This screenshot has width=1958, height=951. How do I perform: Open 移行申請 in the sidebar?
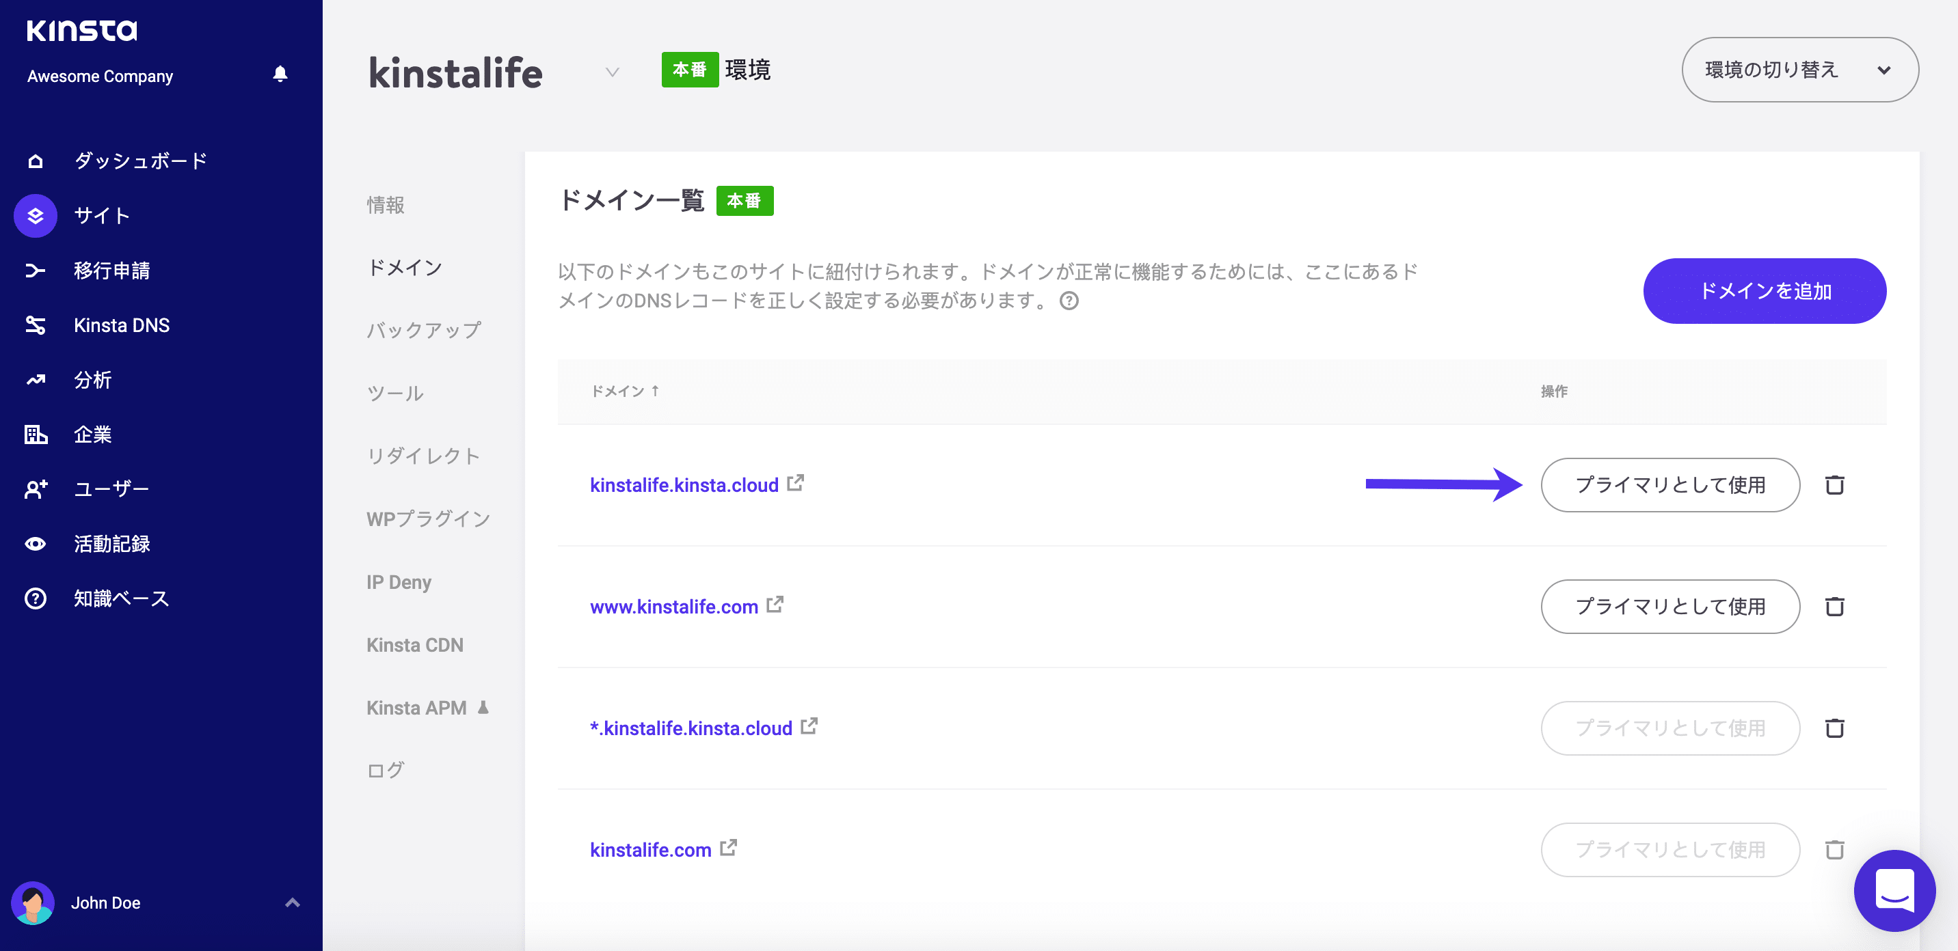coord(111,271)
